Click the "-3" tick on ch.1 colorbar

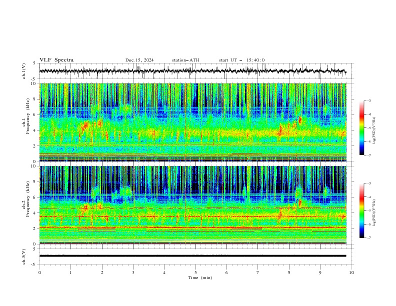click(369, 100)
